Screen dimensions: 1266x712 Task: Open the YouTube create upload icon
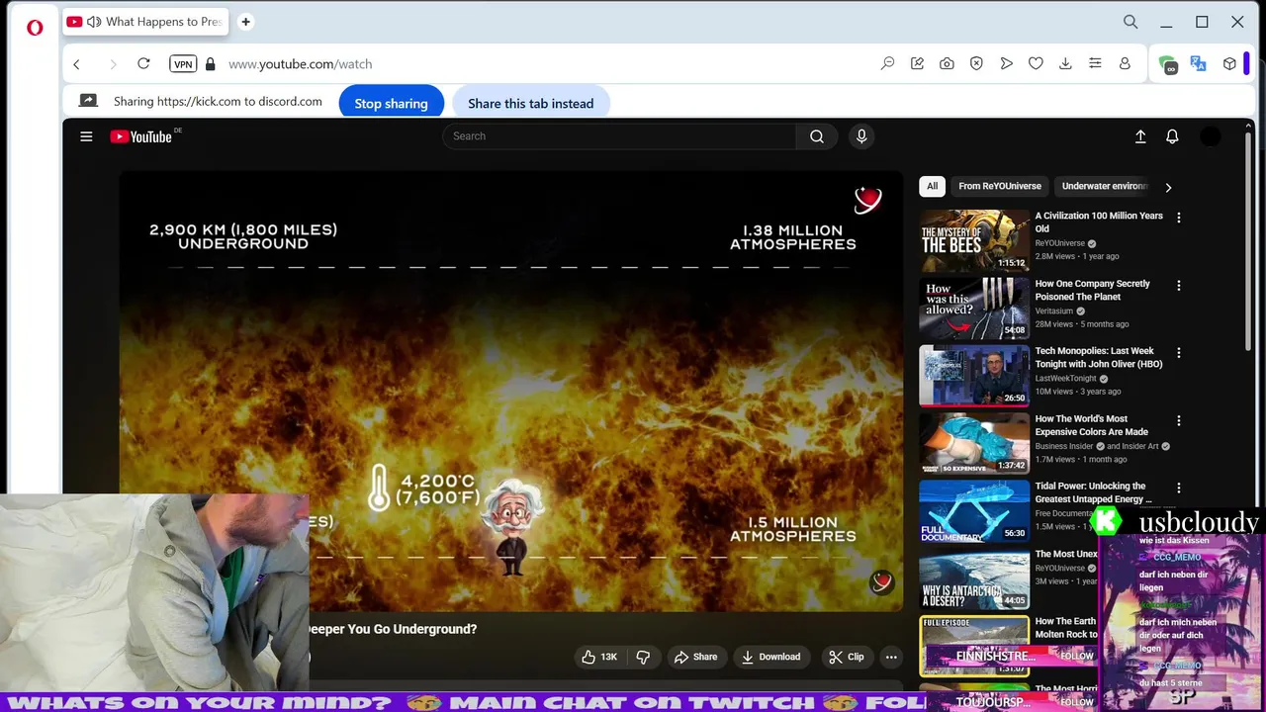pyautogui.click(x=1140, y=136)
